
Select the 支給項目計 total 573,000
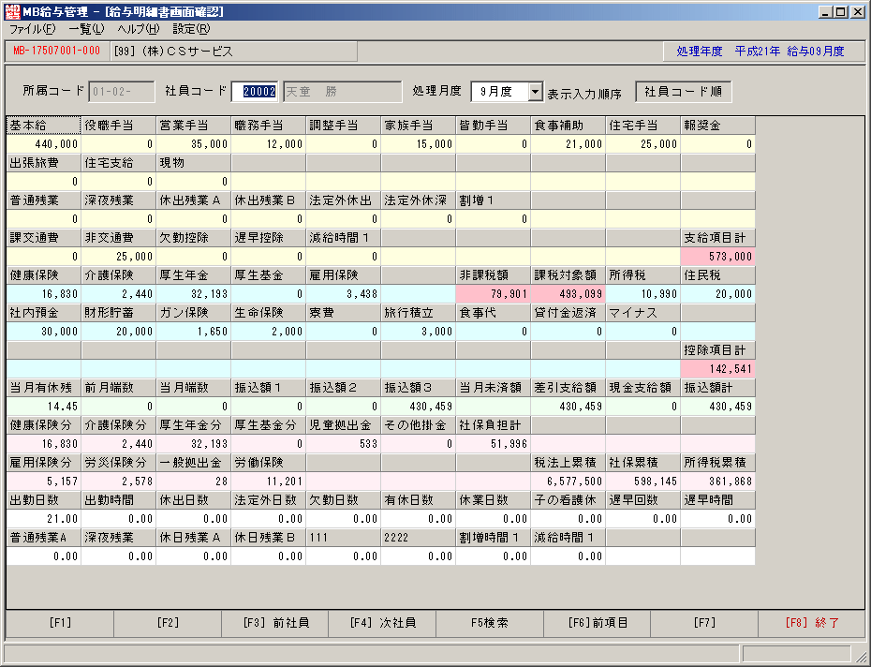pos(718,257)
